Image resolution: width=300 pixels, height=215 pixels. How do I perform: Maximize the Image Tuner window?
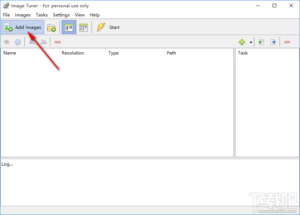tap(274, 5)
